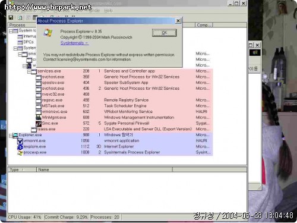Click the Processes: 20 status entry
Viewport: 297px width, 223px height.
105,217
